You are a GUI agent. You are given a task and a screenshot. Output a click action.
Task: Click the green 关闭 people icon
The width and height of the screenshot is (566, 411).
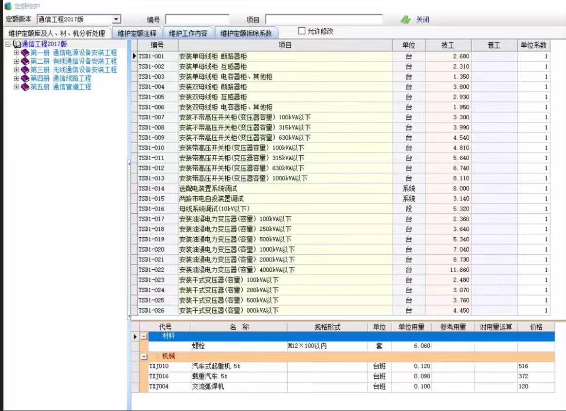(x=405, y=20)
